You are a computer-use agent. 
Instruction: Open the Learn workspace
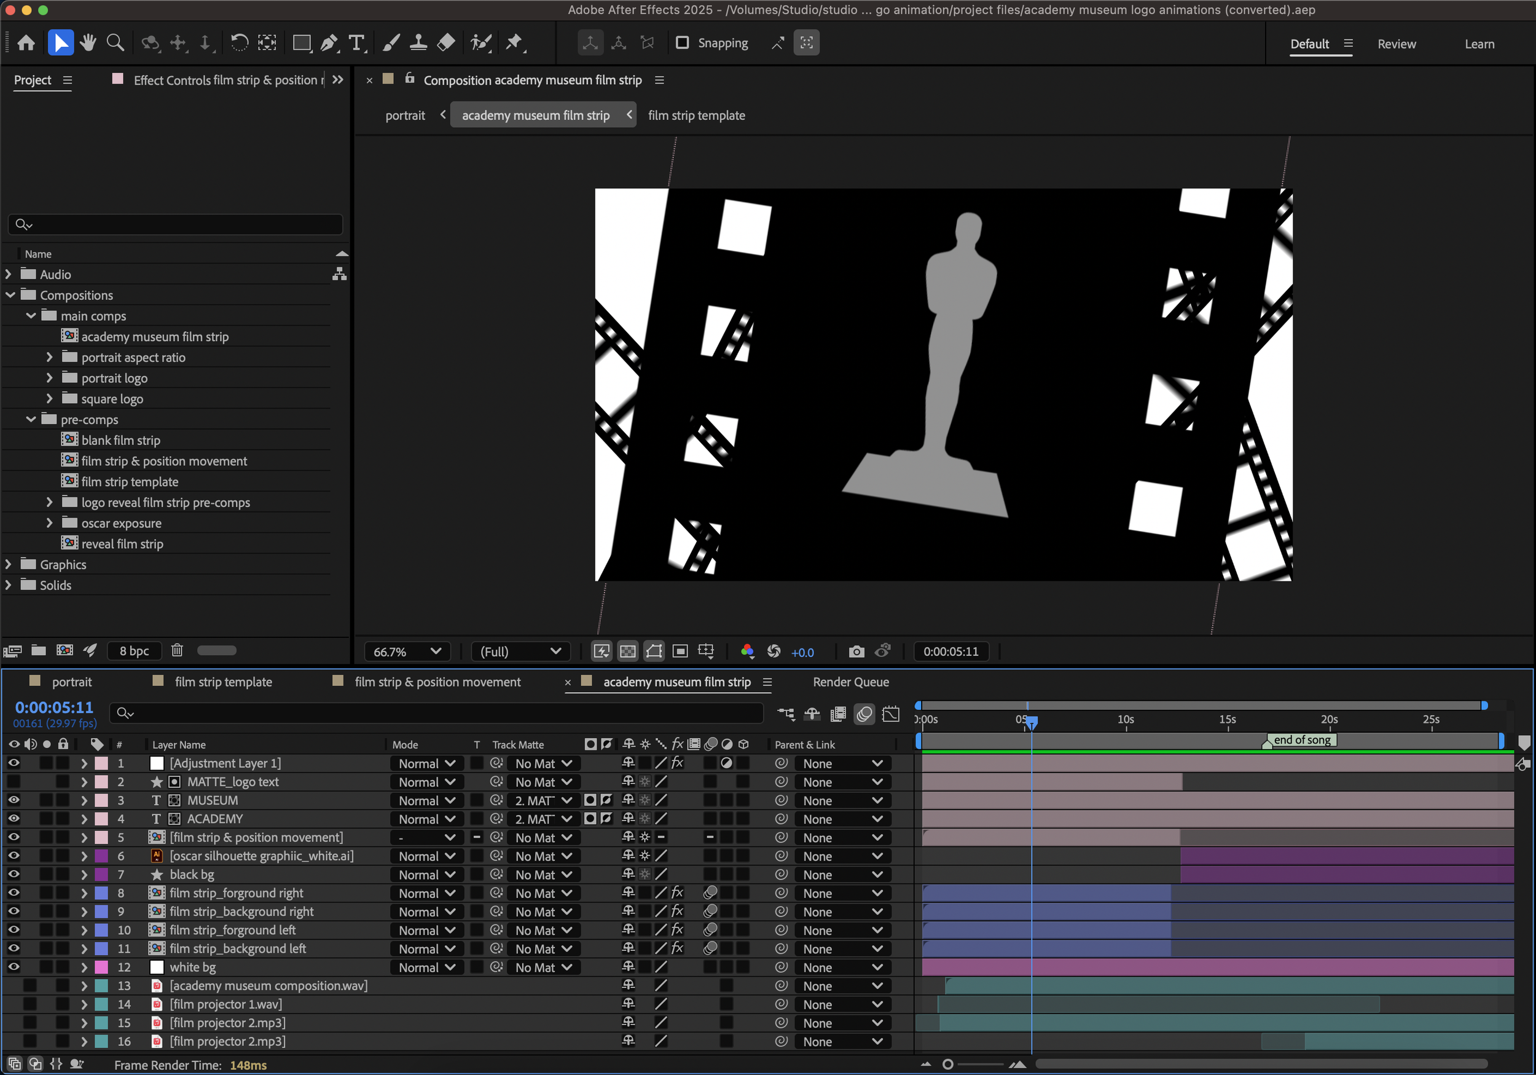tap(1479, 44)
